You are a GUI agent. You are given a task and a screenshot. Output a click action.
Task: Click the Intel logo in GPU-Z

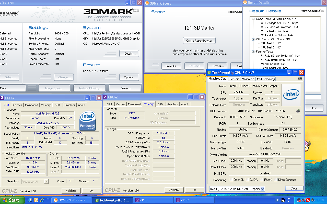tap(291, 95)
